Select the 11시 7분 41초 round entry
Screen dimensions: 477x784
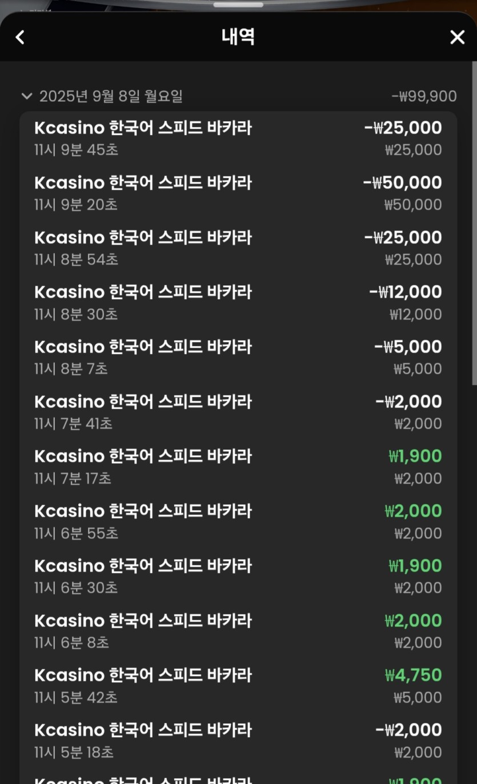238,412
